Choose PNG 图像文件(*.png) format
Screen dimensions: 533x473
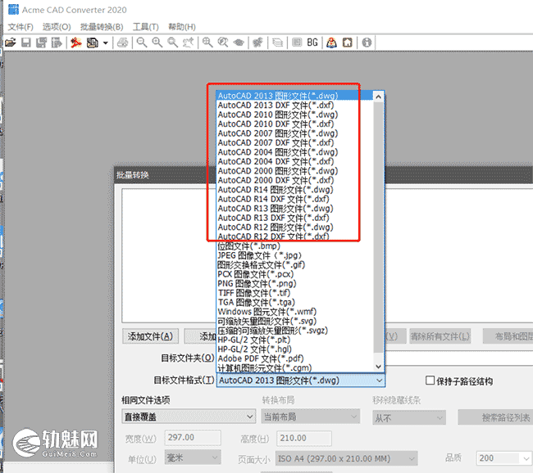tap(294, 283)
